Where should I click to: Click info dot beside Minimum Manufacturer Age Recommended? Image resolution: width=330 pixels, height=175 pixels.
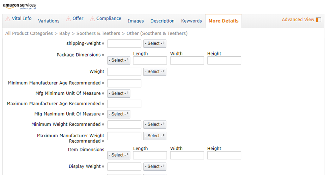[103, 83]
